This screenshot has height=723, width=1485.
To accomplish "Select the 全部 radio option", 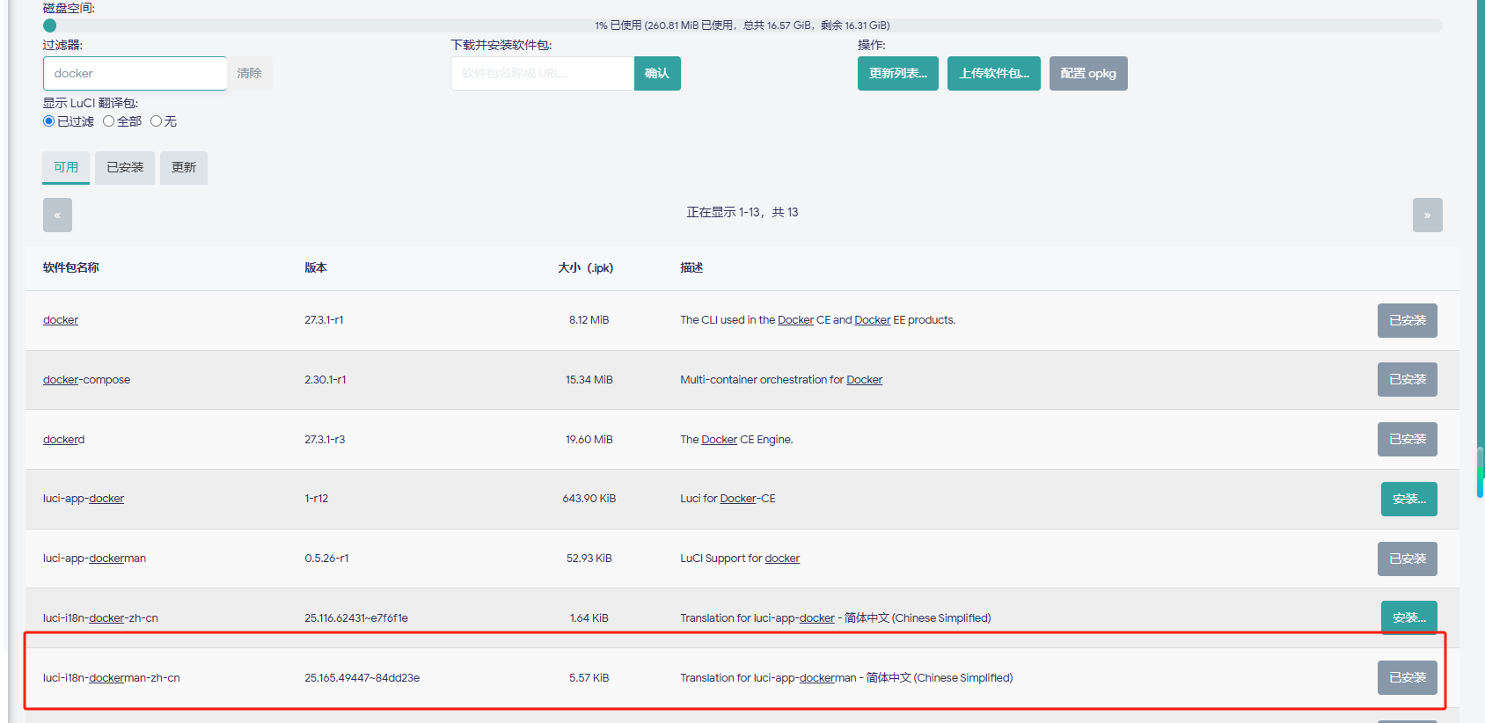I will point(108,121).
